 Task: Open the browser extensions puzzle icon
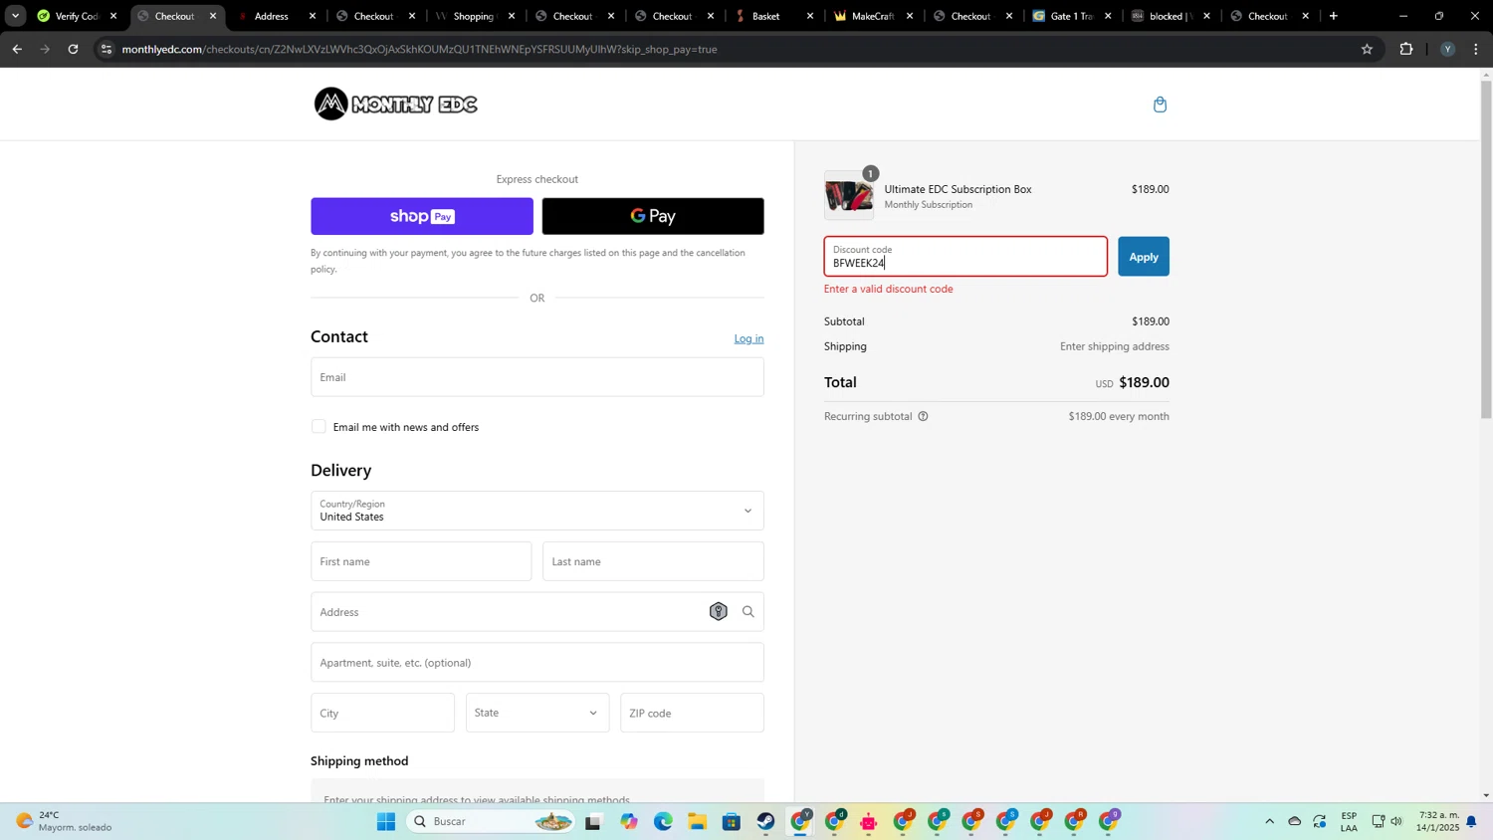[x=1406, y=49]
